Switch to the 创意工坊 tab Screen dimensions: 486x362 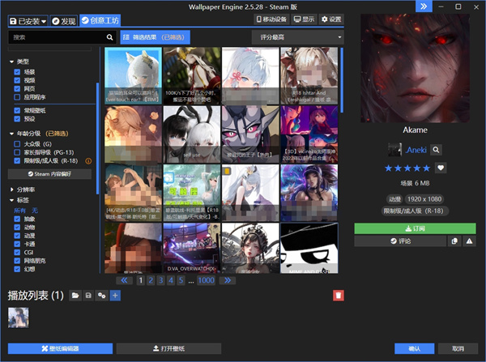(100, 20)
